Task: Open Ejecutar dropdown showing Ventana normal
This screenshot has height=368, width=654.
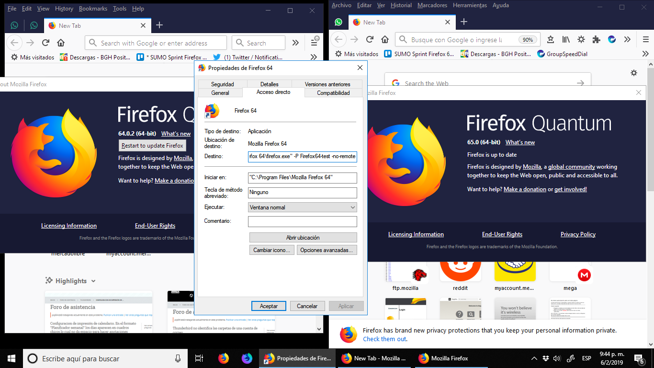Action: pyautogui.click(x=303, y=207)
